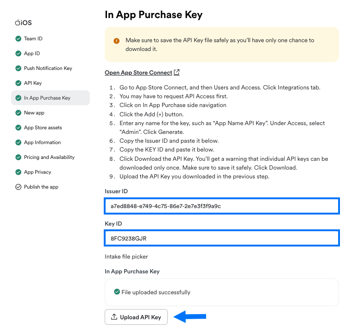
Task: Select the In App Purchase Key sidebar item
Action: click(50, 98)
